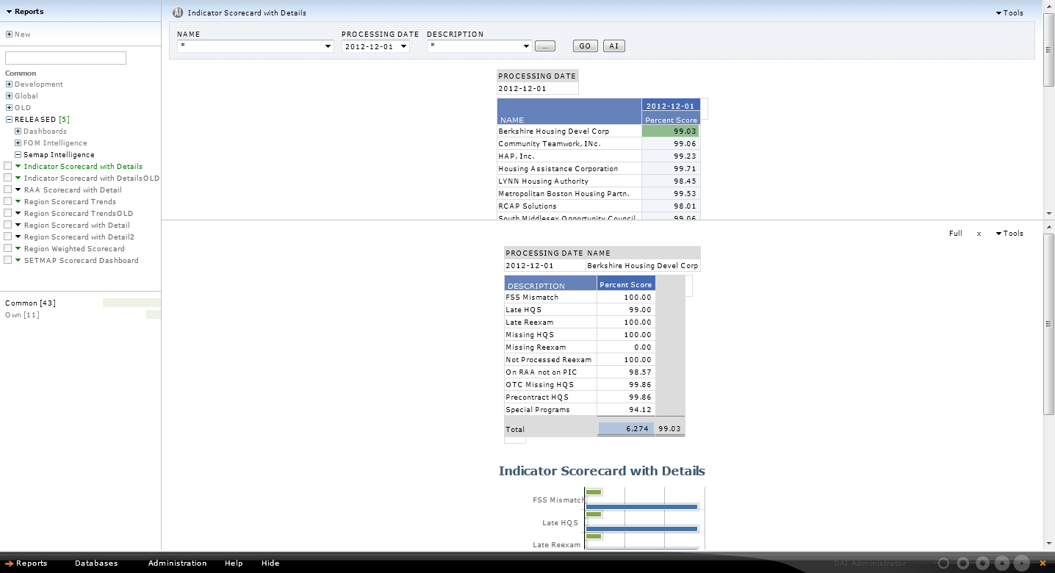Expand the Global folder
1055x573 pixels.
coord(9,96)
